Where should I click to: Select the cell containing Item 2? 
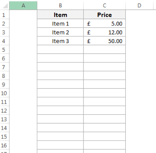pos(60,32)
